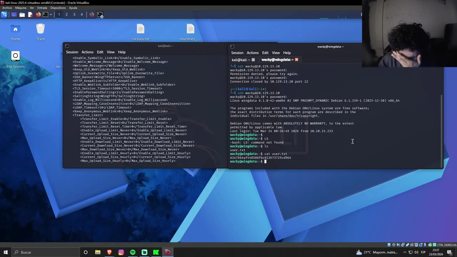The width and height of the screenshot is (457, 257).
Task: Open Trash desktop icon
Action: [40, 32]
